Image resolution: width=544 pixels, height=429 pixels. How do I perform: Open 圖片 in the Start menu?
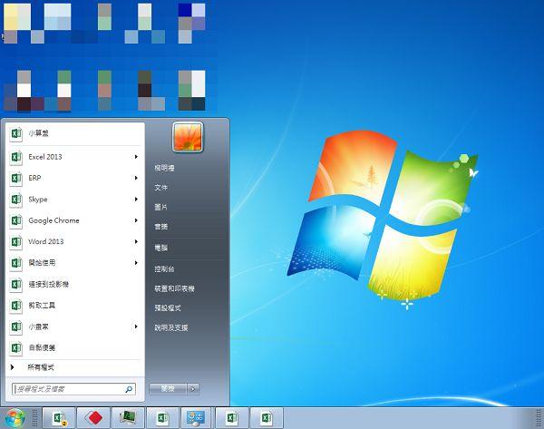161,207
